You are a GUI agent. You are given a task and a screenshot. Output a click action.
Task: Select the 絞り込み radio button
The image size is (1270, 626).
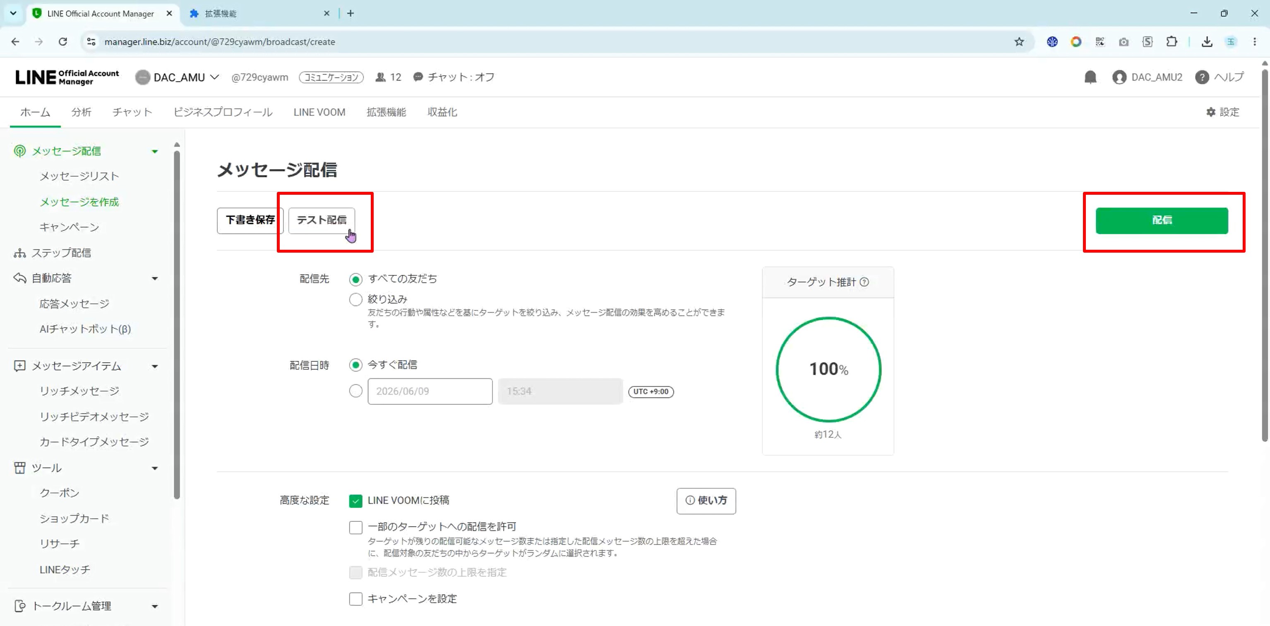[x=355, y=300]
